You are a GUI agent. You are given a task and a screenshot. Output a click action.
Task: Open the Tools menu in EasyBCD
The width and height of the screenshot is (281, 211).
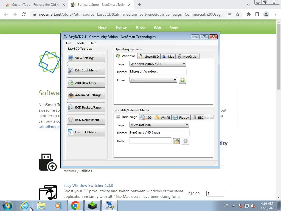click(80, 43)
